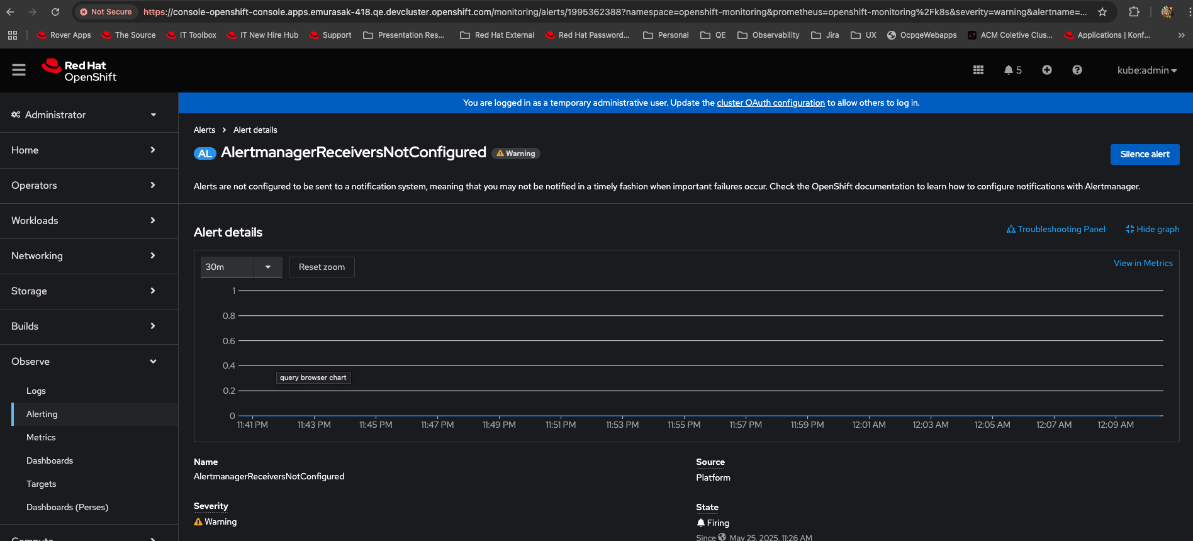Open the cluster OAuth configuration link
The height and width of the screenshot is (541, 1193).
(x=770, y=103)
